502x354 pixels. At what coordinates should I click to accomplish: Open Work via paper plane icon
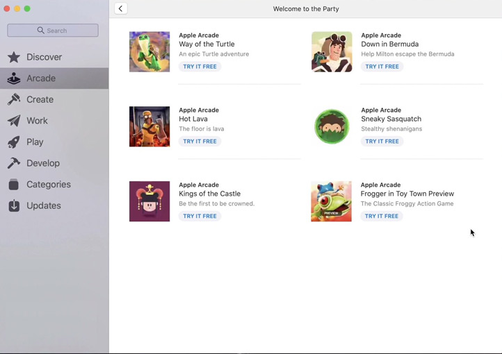pos(14,121)
